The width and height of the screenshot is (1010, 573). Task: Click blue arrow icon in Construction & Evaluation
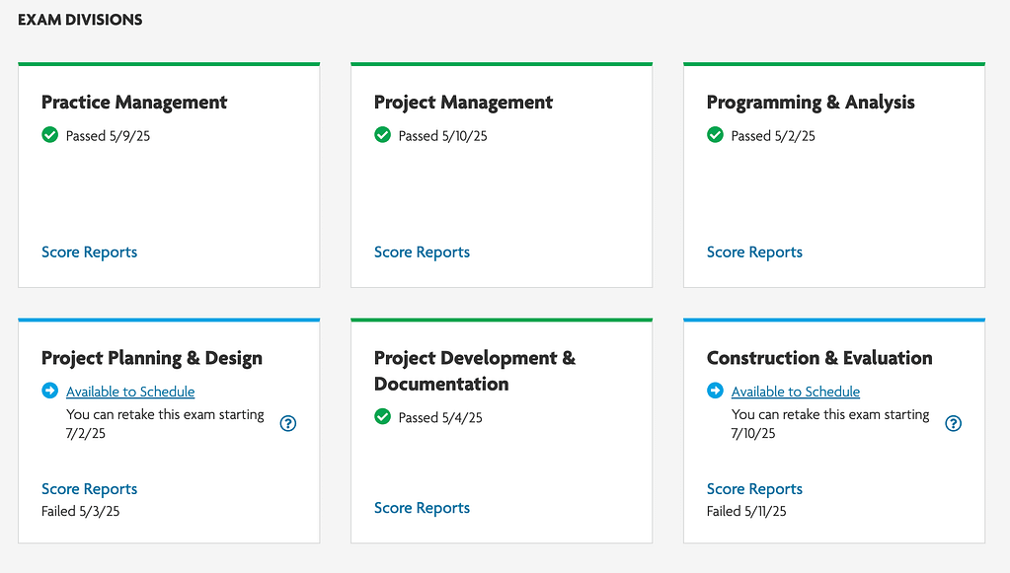tap(715, 391)
